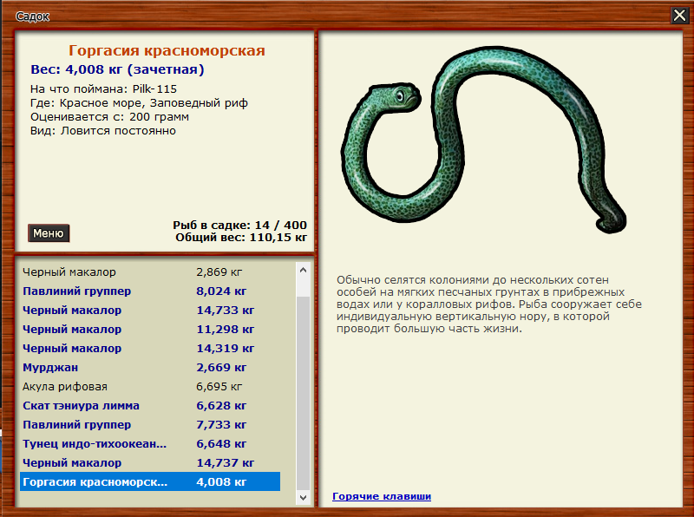The height and width of the screenshot is (517, 694).
Task: Click the scrollbar down arrow
Action: click(304, 498)
